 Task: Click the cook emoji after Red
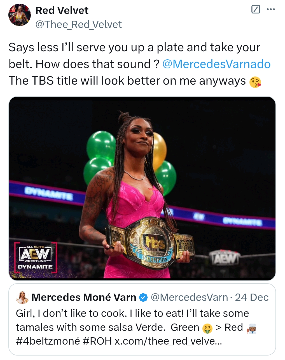tap(251, 328)
